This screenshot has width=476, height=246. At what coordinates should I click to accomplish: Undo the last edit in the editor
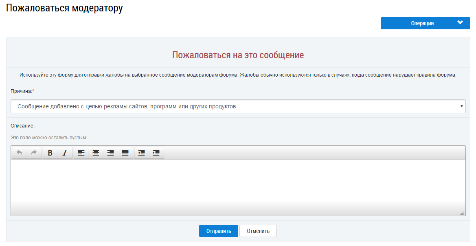click(x=20, y=153)
